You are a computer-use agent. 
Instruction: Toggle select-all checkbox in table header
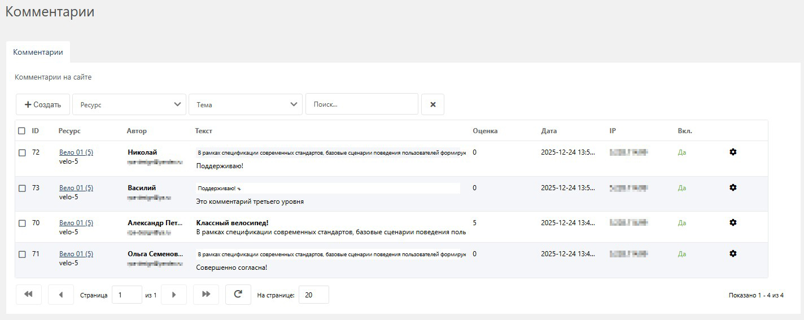pos(22,131)
